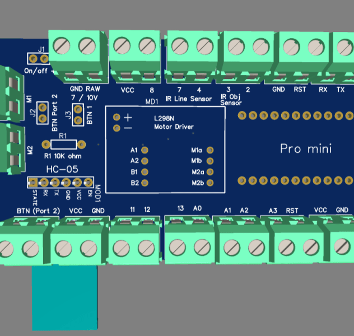
Task: Click the "TX" label at top right terminal
Action: pos(341,90)
